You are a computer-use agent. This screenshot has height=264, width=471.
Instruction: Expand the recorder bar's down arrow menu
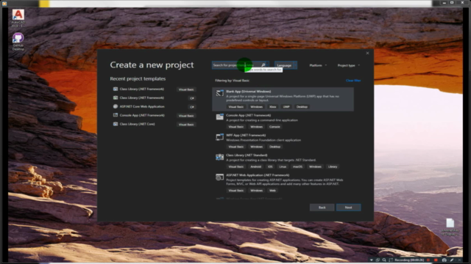[x=371, y=260]
